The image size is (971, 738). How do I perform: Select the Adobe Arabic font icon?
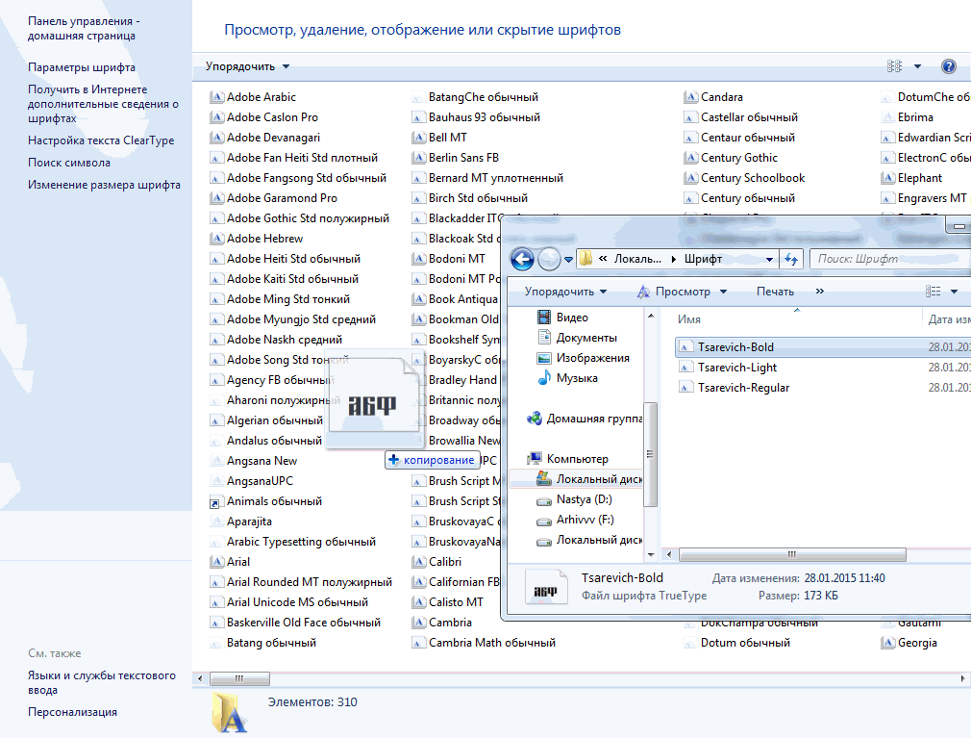[216, 97]
